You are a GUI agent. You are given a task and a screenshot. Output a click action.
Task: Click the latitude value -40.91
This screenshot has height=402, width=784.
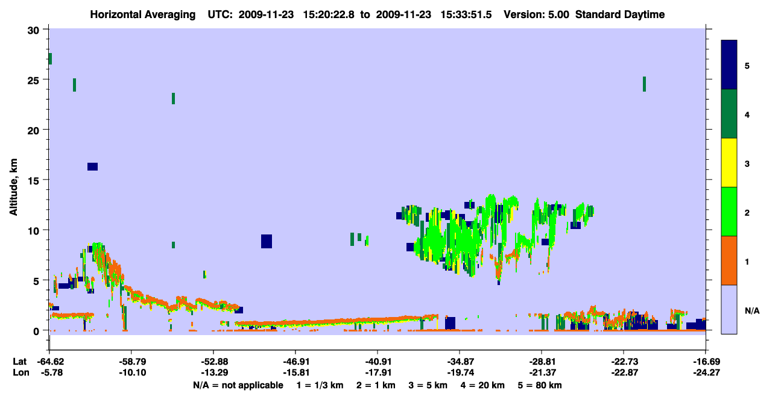tap(378, 362)
